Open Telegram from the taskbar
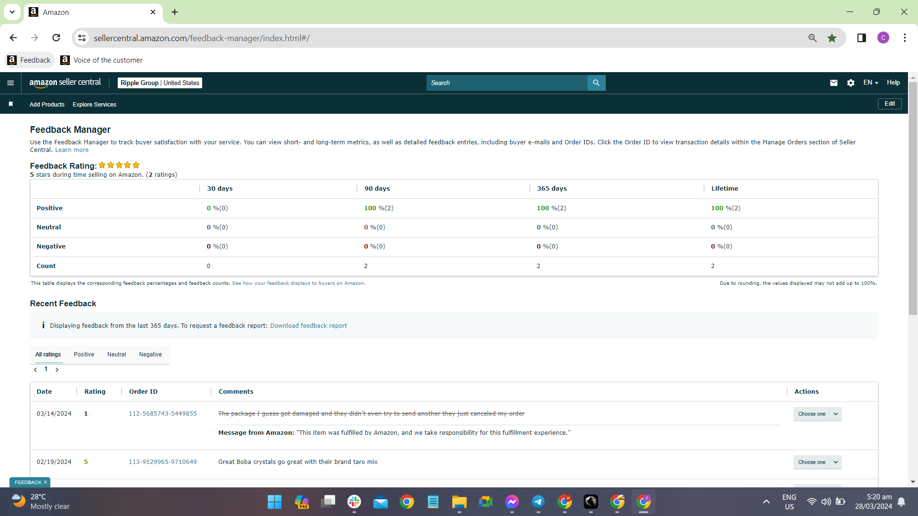 [538, 502]
